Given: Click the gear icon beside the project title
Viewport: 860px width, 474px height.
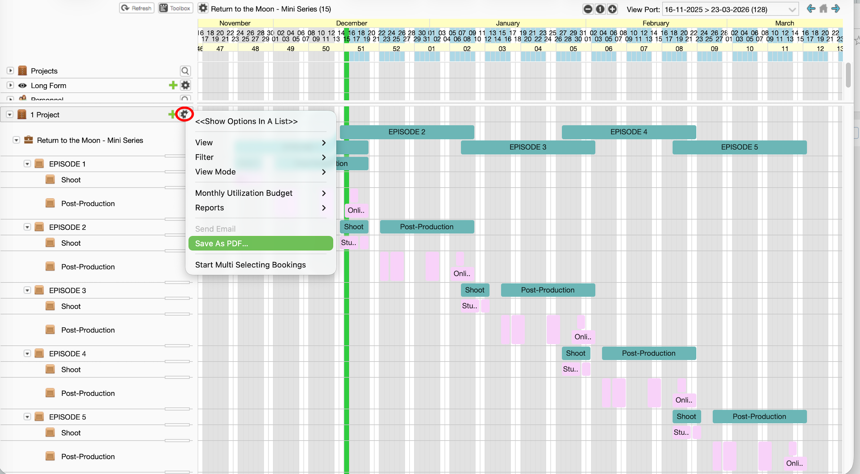Looking at the screenshot, I should pos(203,8).
